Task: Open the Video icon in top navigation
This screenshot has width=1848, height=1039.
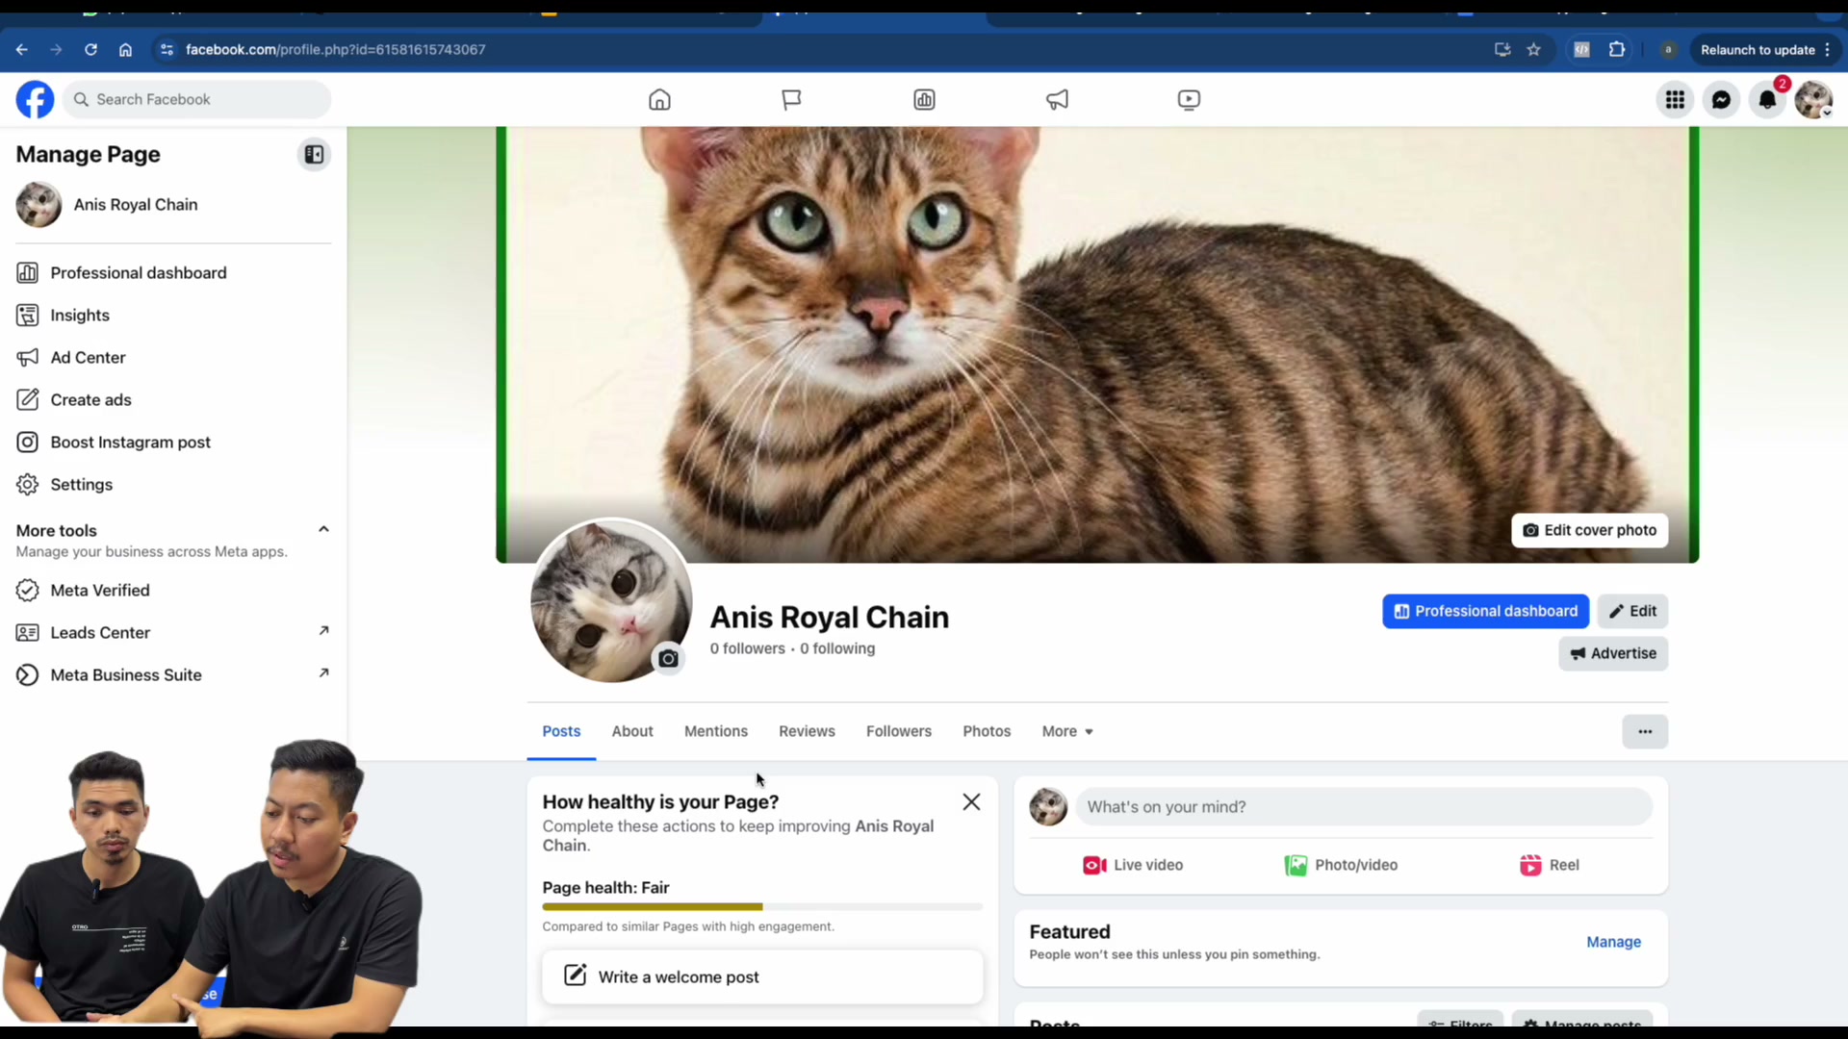Action: coord(1189,99)
